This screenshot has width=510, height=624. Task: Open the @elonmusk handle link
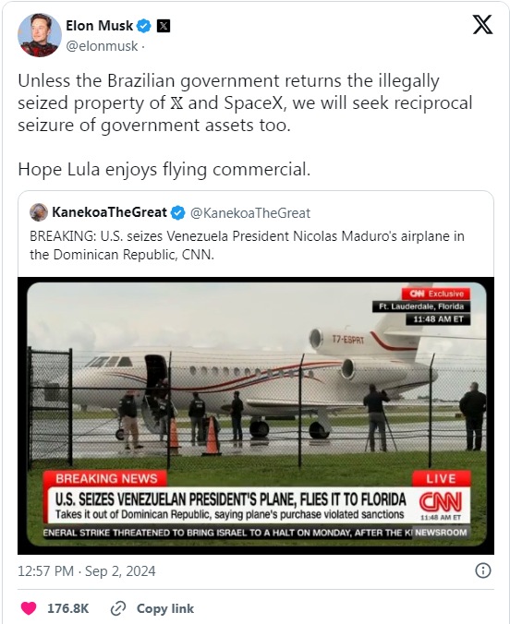[102, 46]
